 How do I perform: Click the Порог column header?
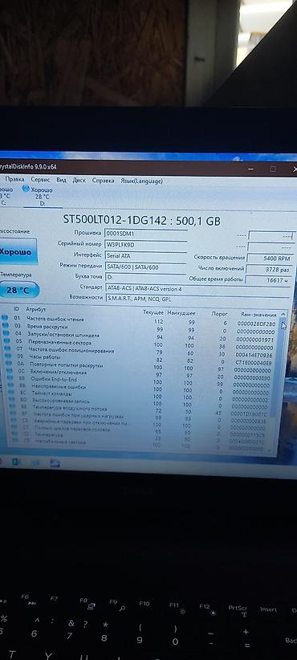pos(220,314)
